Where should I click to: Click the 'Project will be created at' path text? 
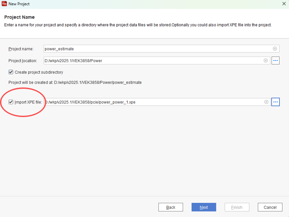(x=75, y=83)
